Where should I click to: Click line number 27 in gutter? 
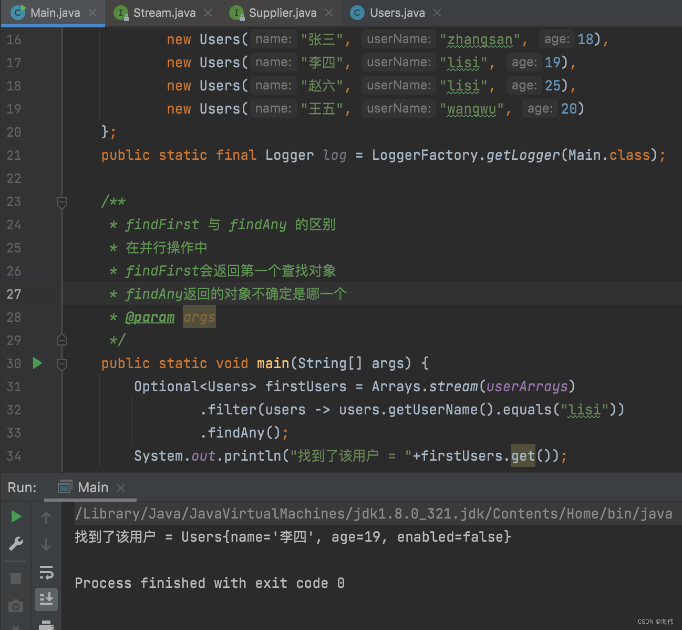tap(14, 294)
